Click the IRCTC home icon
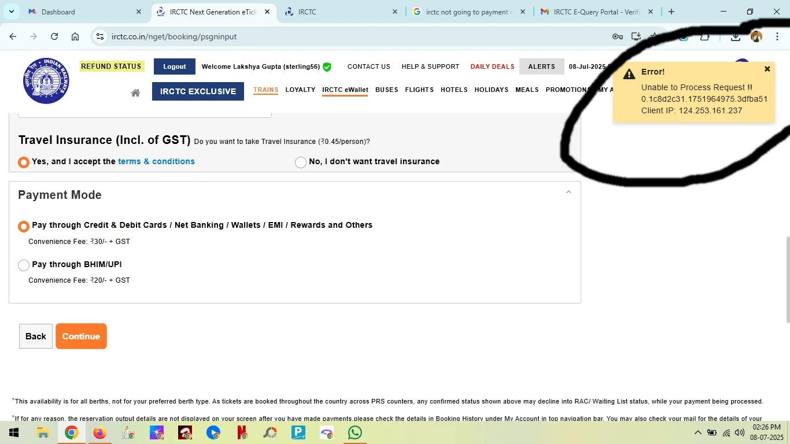 [135, 92]
